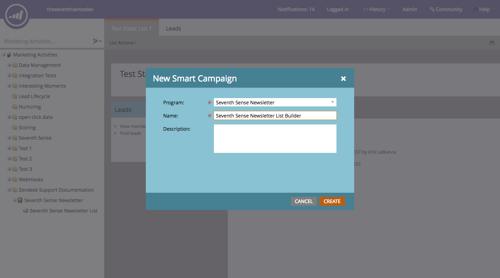
Task: Close the New Smart Campaign dialog
Action: coord(343,79)
